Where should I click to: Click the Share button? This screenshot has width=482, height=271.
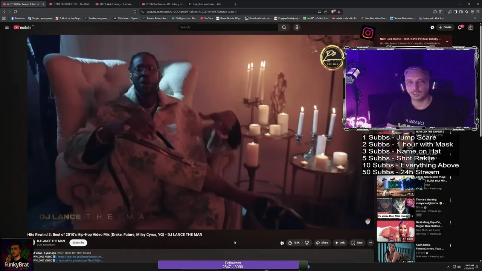pos(322,243)
